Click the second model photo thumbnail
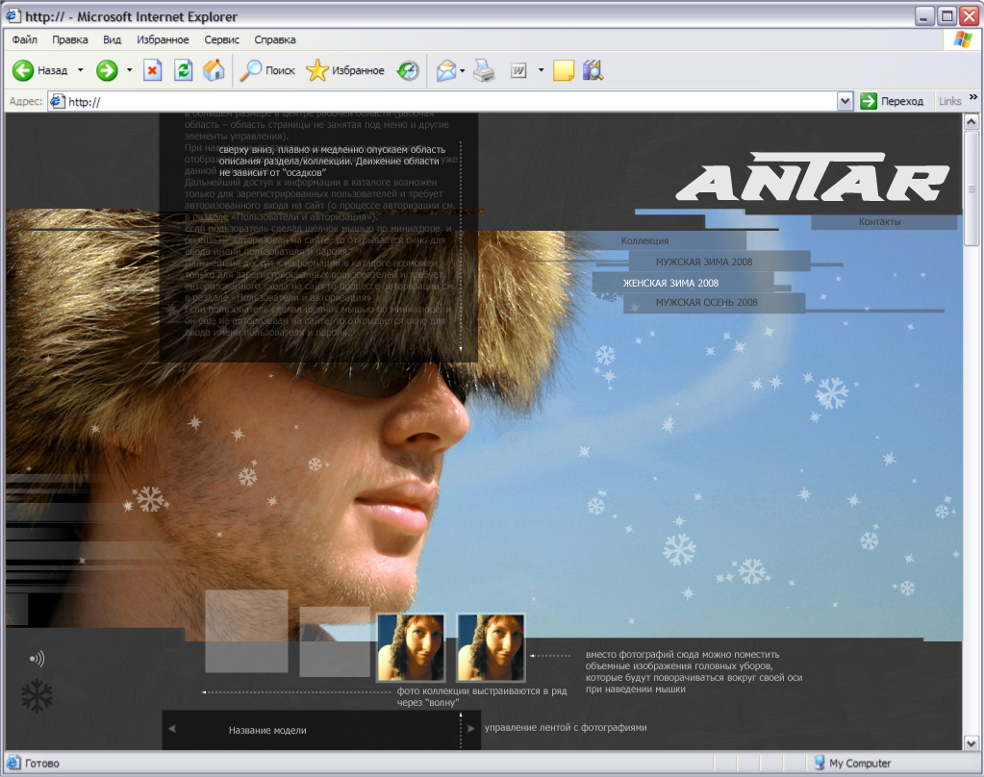 tap(491, 646)
